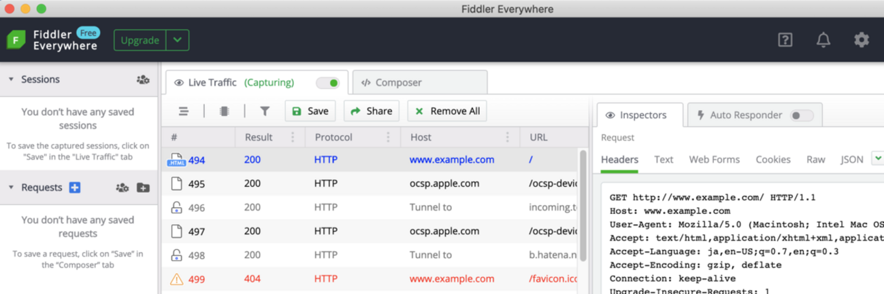Image resolution: width=884 pixels, height=294 pixels.
Task: Open the Upgrade dropdown arrow
Action: coord(178,40)
